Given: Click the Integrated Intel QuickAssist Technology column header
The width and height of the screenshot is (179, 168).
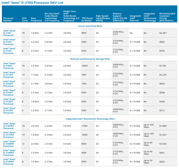Looking at the screenshot, I should [150, 17].
